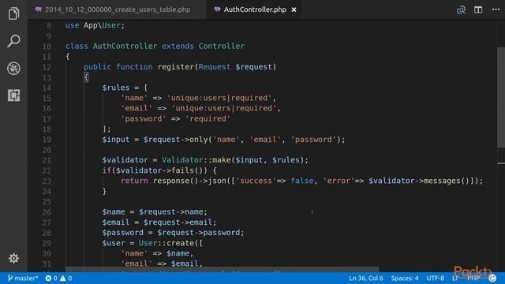
Task: Click line number 12 in the gutter
Action: click(47, 67)
